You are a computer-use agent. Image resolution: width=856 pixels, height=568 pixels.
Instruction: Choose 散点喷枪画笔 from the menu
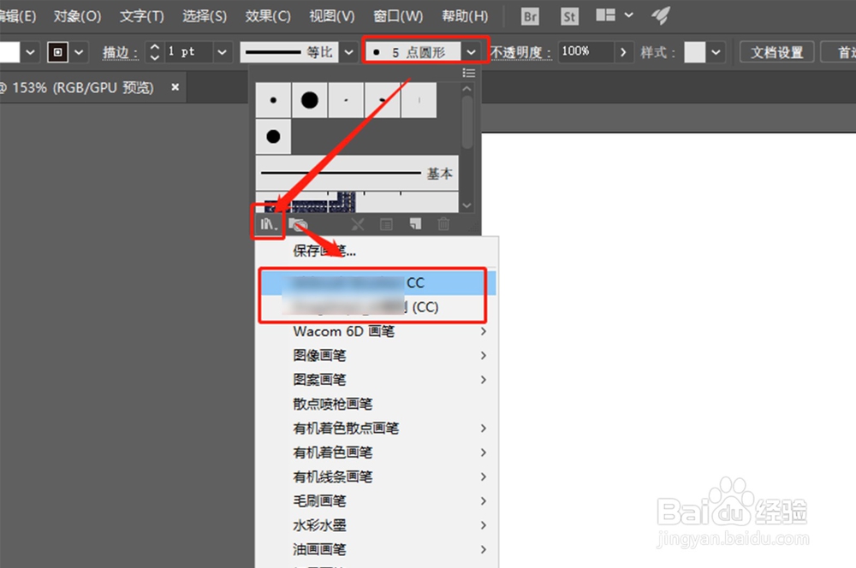point(377,404)
